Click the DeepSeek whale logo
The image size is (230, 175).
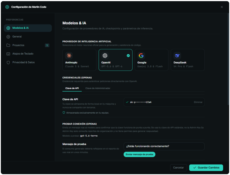coord(177,56)
